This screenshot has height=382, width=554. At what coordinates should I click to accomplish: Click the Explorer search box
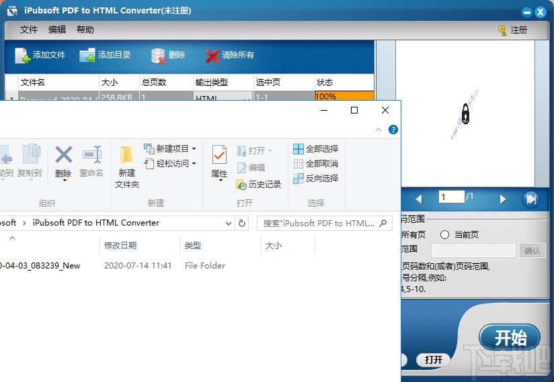coord(324,224)
